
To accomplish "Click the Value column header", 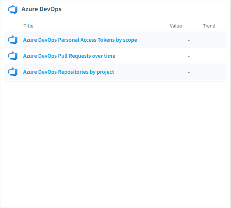I will 176,26.
